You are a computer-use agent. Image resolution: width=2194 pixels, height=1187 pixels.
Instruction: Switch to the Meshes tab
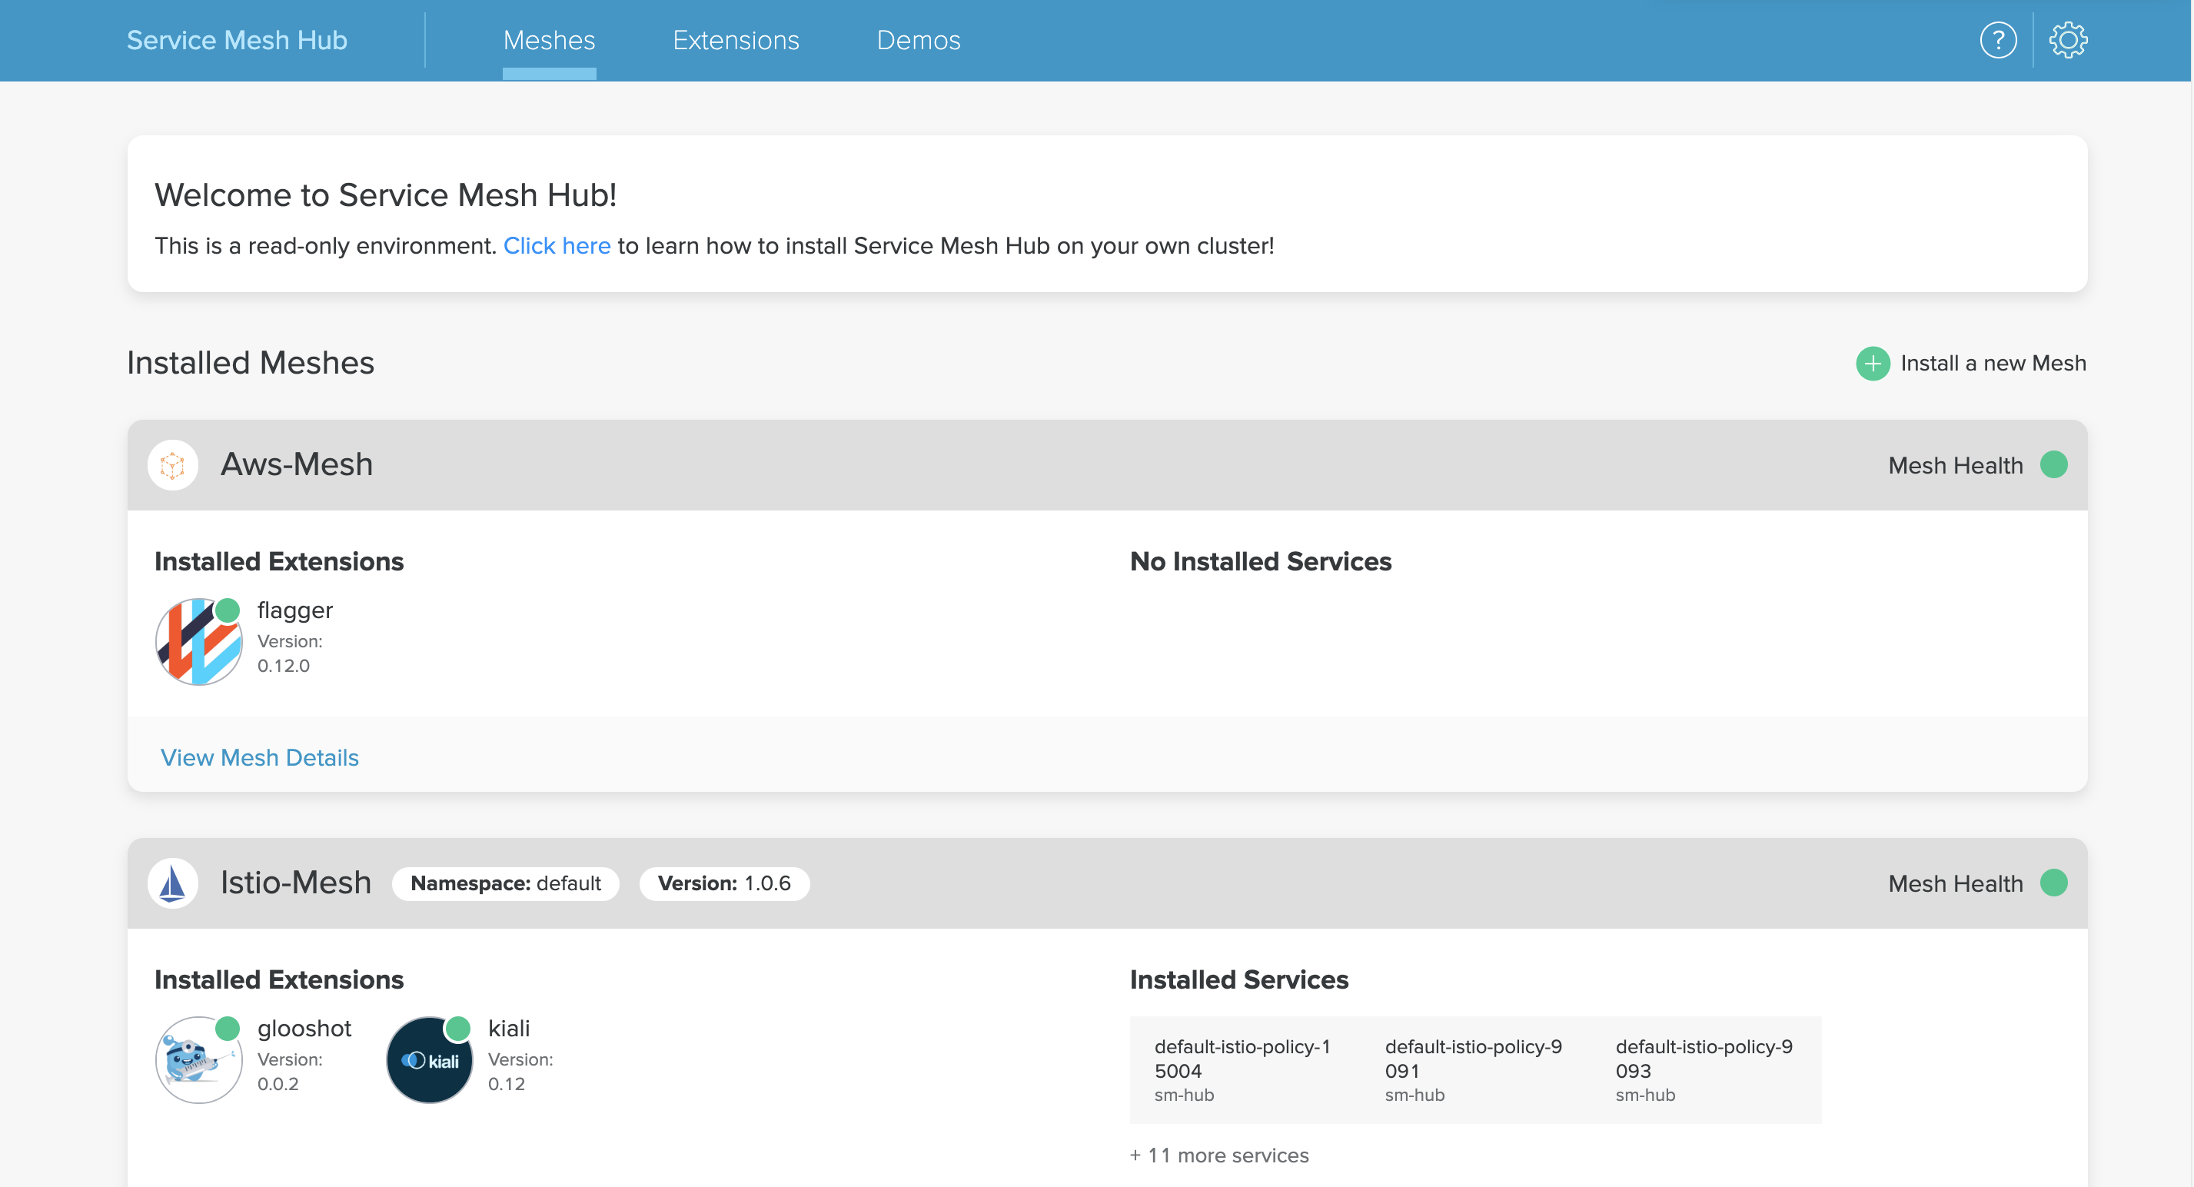[549, 40]
